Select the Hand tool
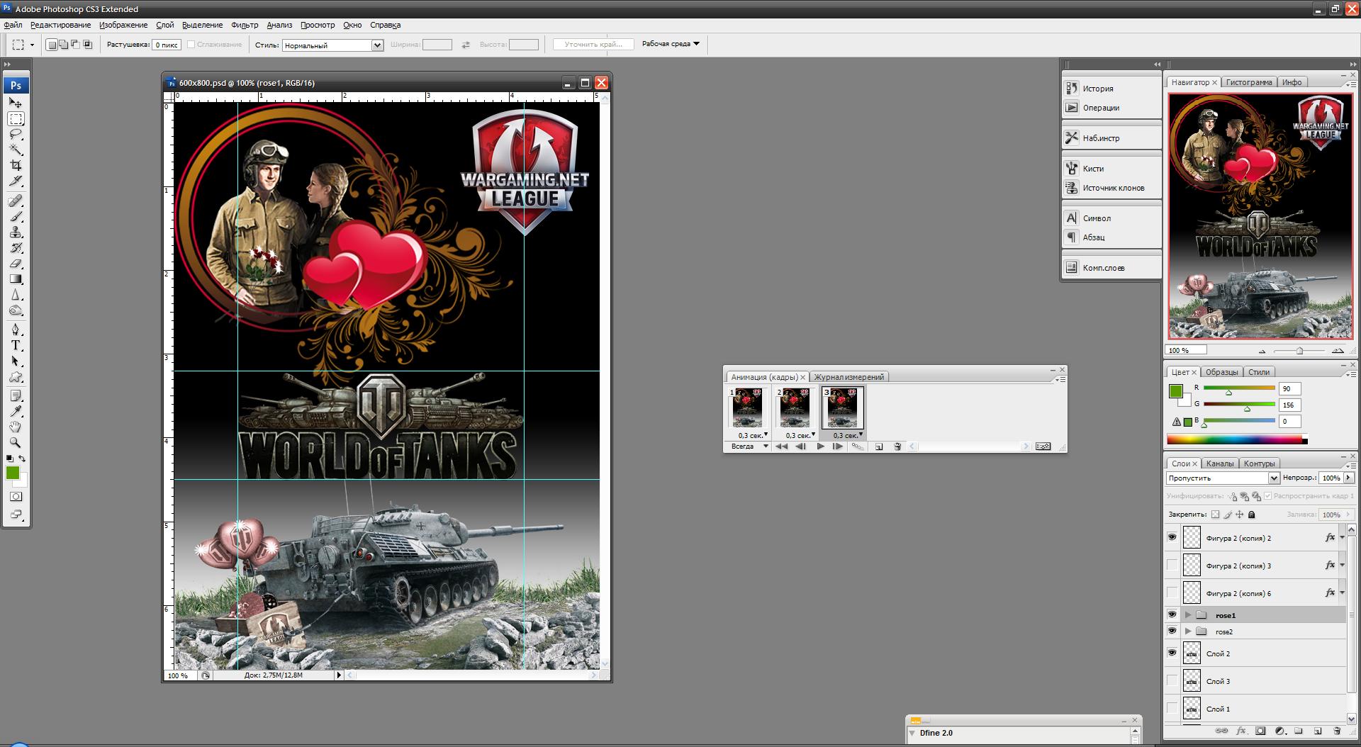Viewport: 1361px width, 747px height. click(x=16, y=427)
